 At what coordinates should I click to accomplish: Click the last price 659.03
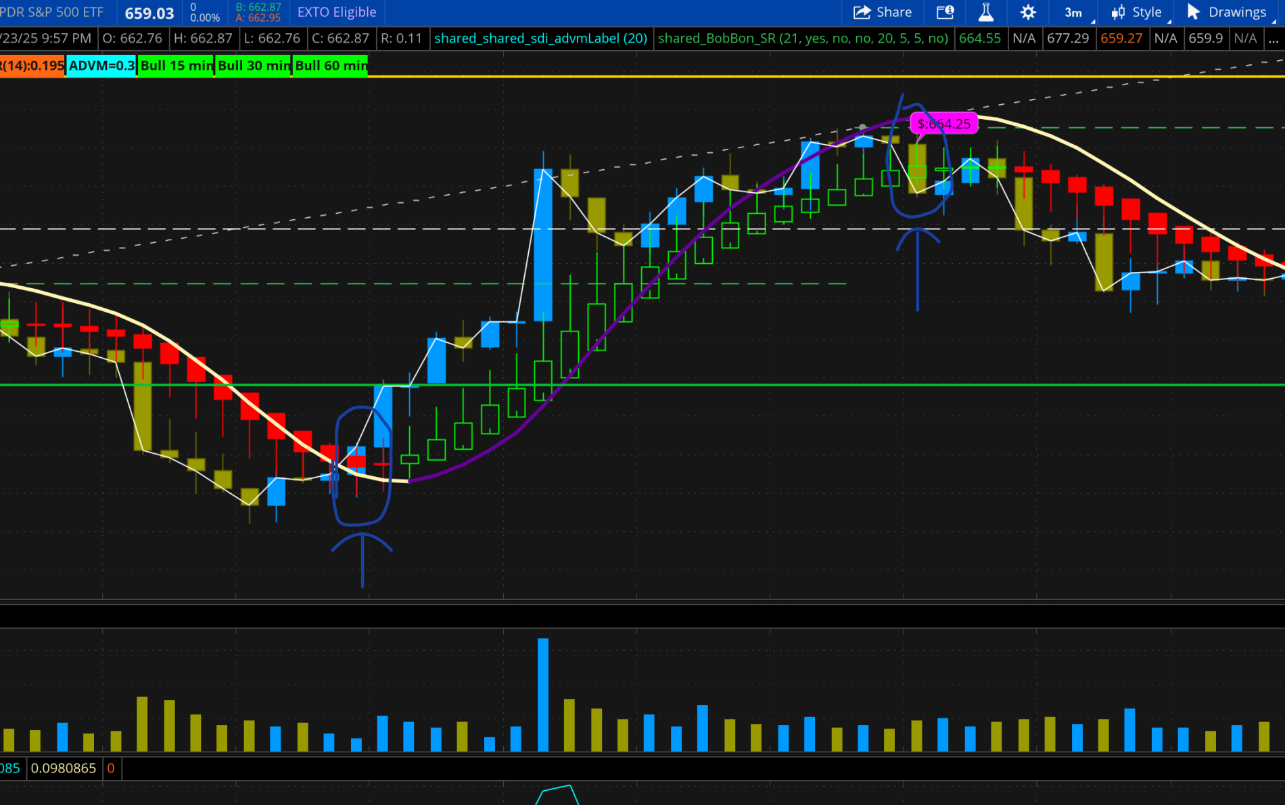tap(149, 13)
